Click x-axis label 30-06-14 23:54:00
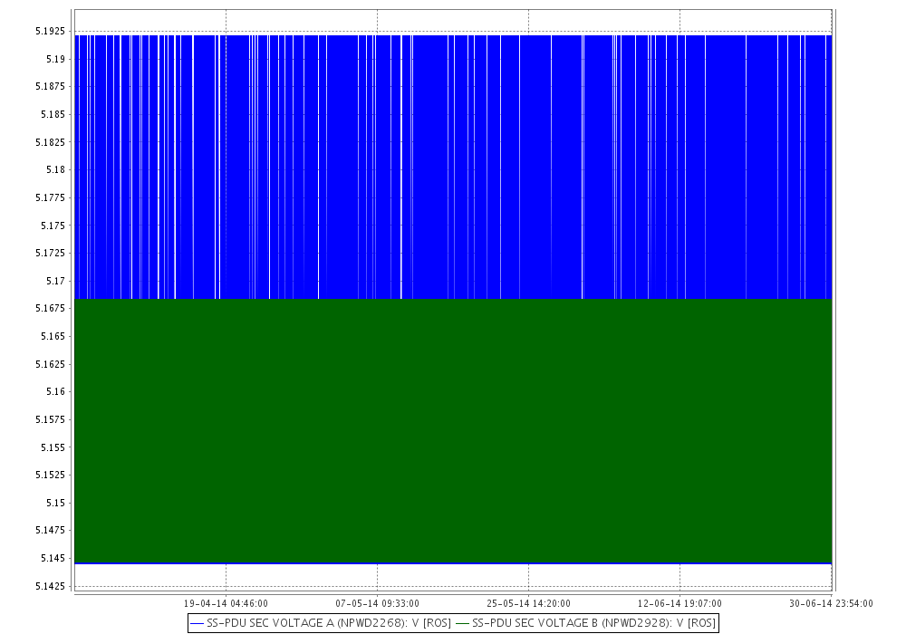 (831, 603)
